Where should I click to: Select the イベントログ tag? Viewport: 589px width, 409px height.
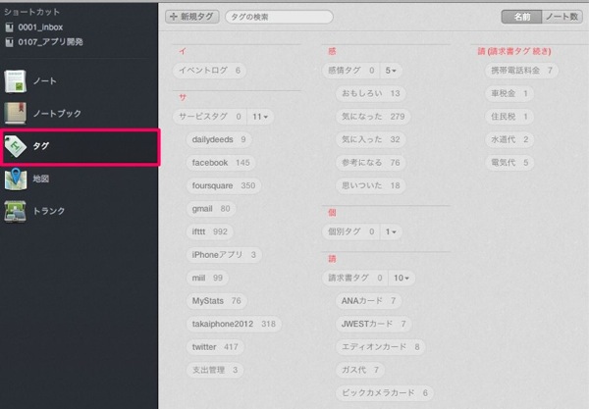click(x=209, y=71)
